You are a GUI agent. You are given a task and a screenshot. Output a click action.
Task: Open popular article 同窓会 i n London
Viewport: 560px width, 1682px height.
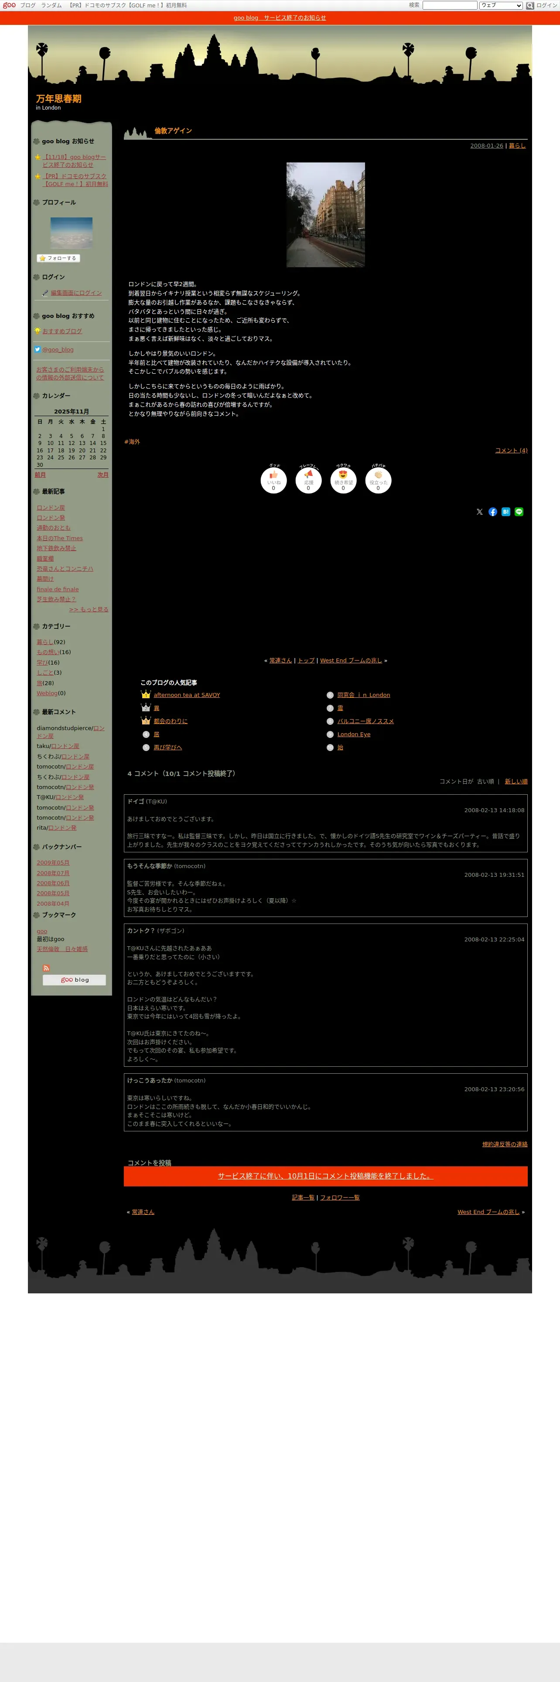(x=364, y=695)
